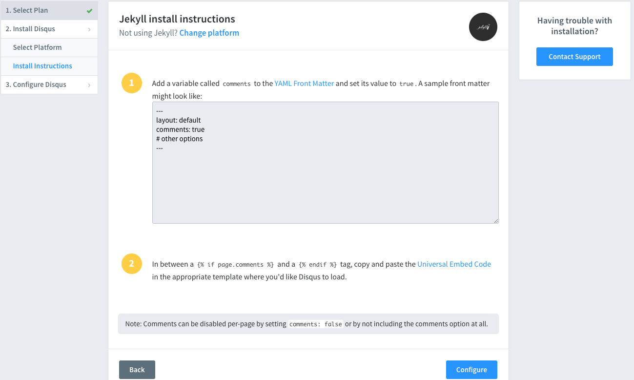Open the Configure Disqus step

[x=49, y=84]
